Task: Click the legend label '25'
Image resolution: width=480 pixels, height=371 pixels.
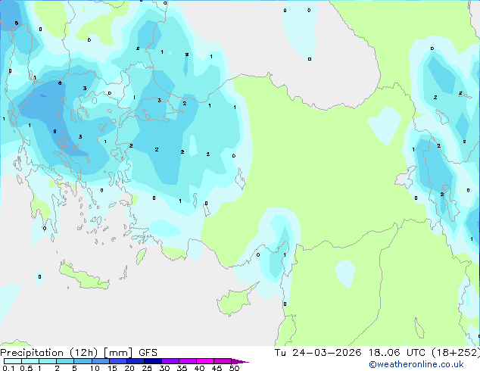Action: [x=147, y=368]
